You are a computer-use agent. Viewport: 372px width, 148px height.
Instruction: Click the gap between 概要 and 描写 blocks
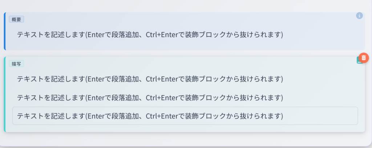tap(182, 53)
